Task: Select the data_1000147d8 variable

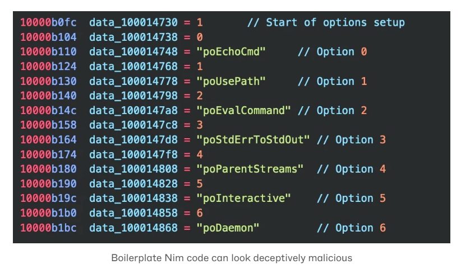Action: coord(133,140)
